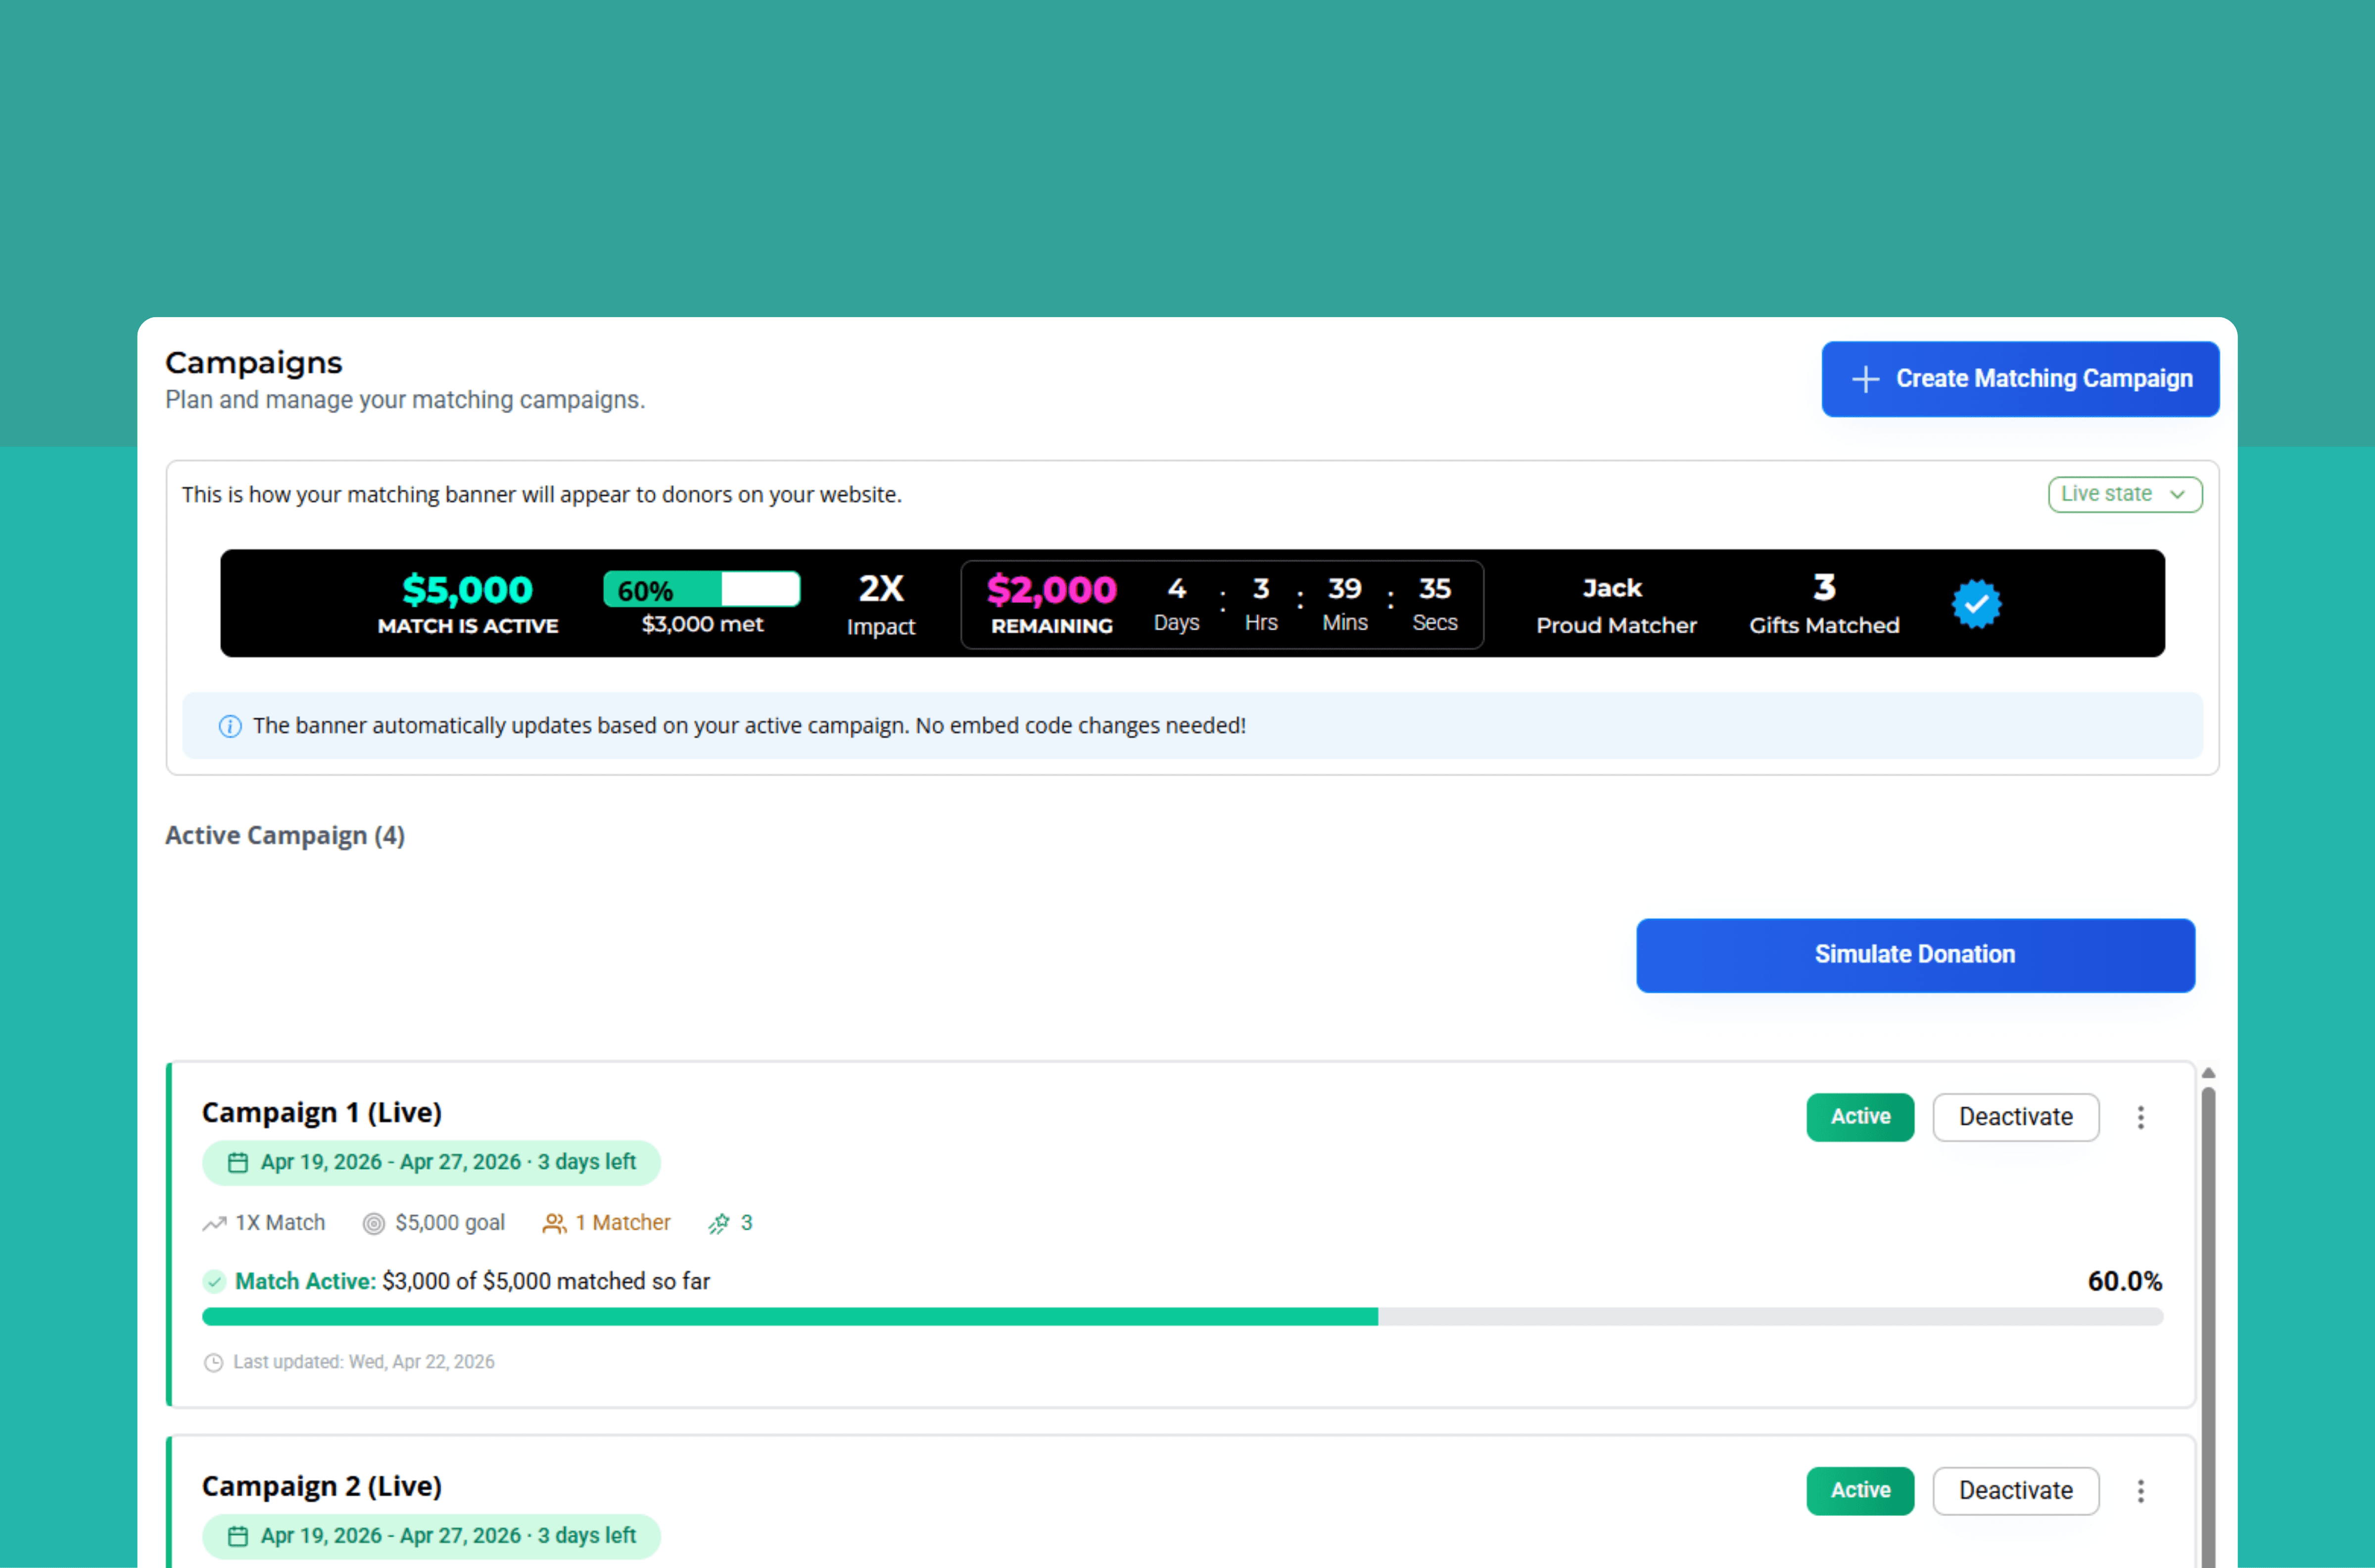Click the 1 Matcher people icon
The height and width of the screenshot is (1568, 2375).
coord(554,1223)
